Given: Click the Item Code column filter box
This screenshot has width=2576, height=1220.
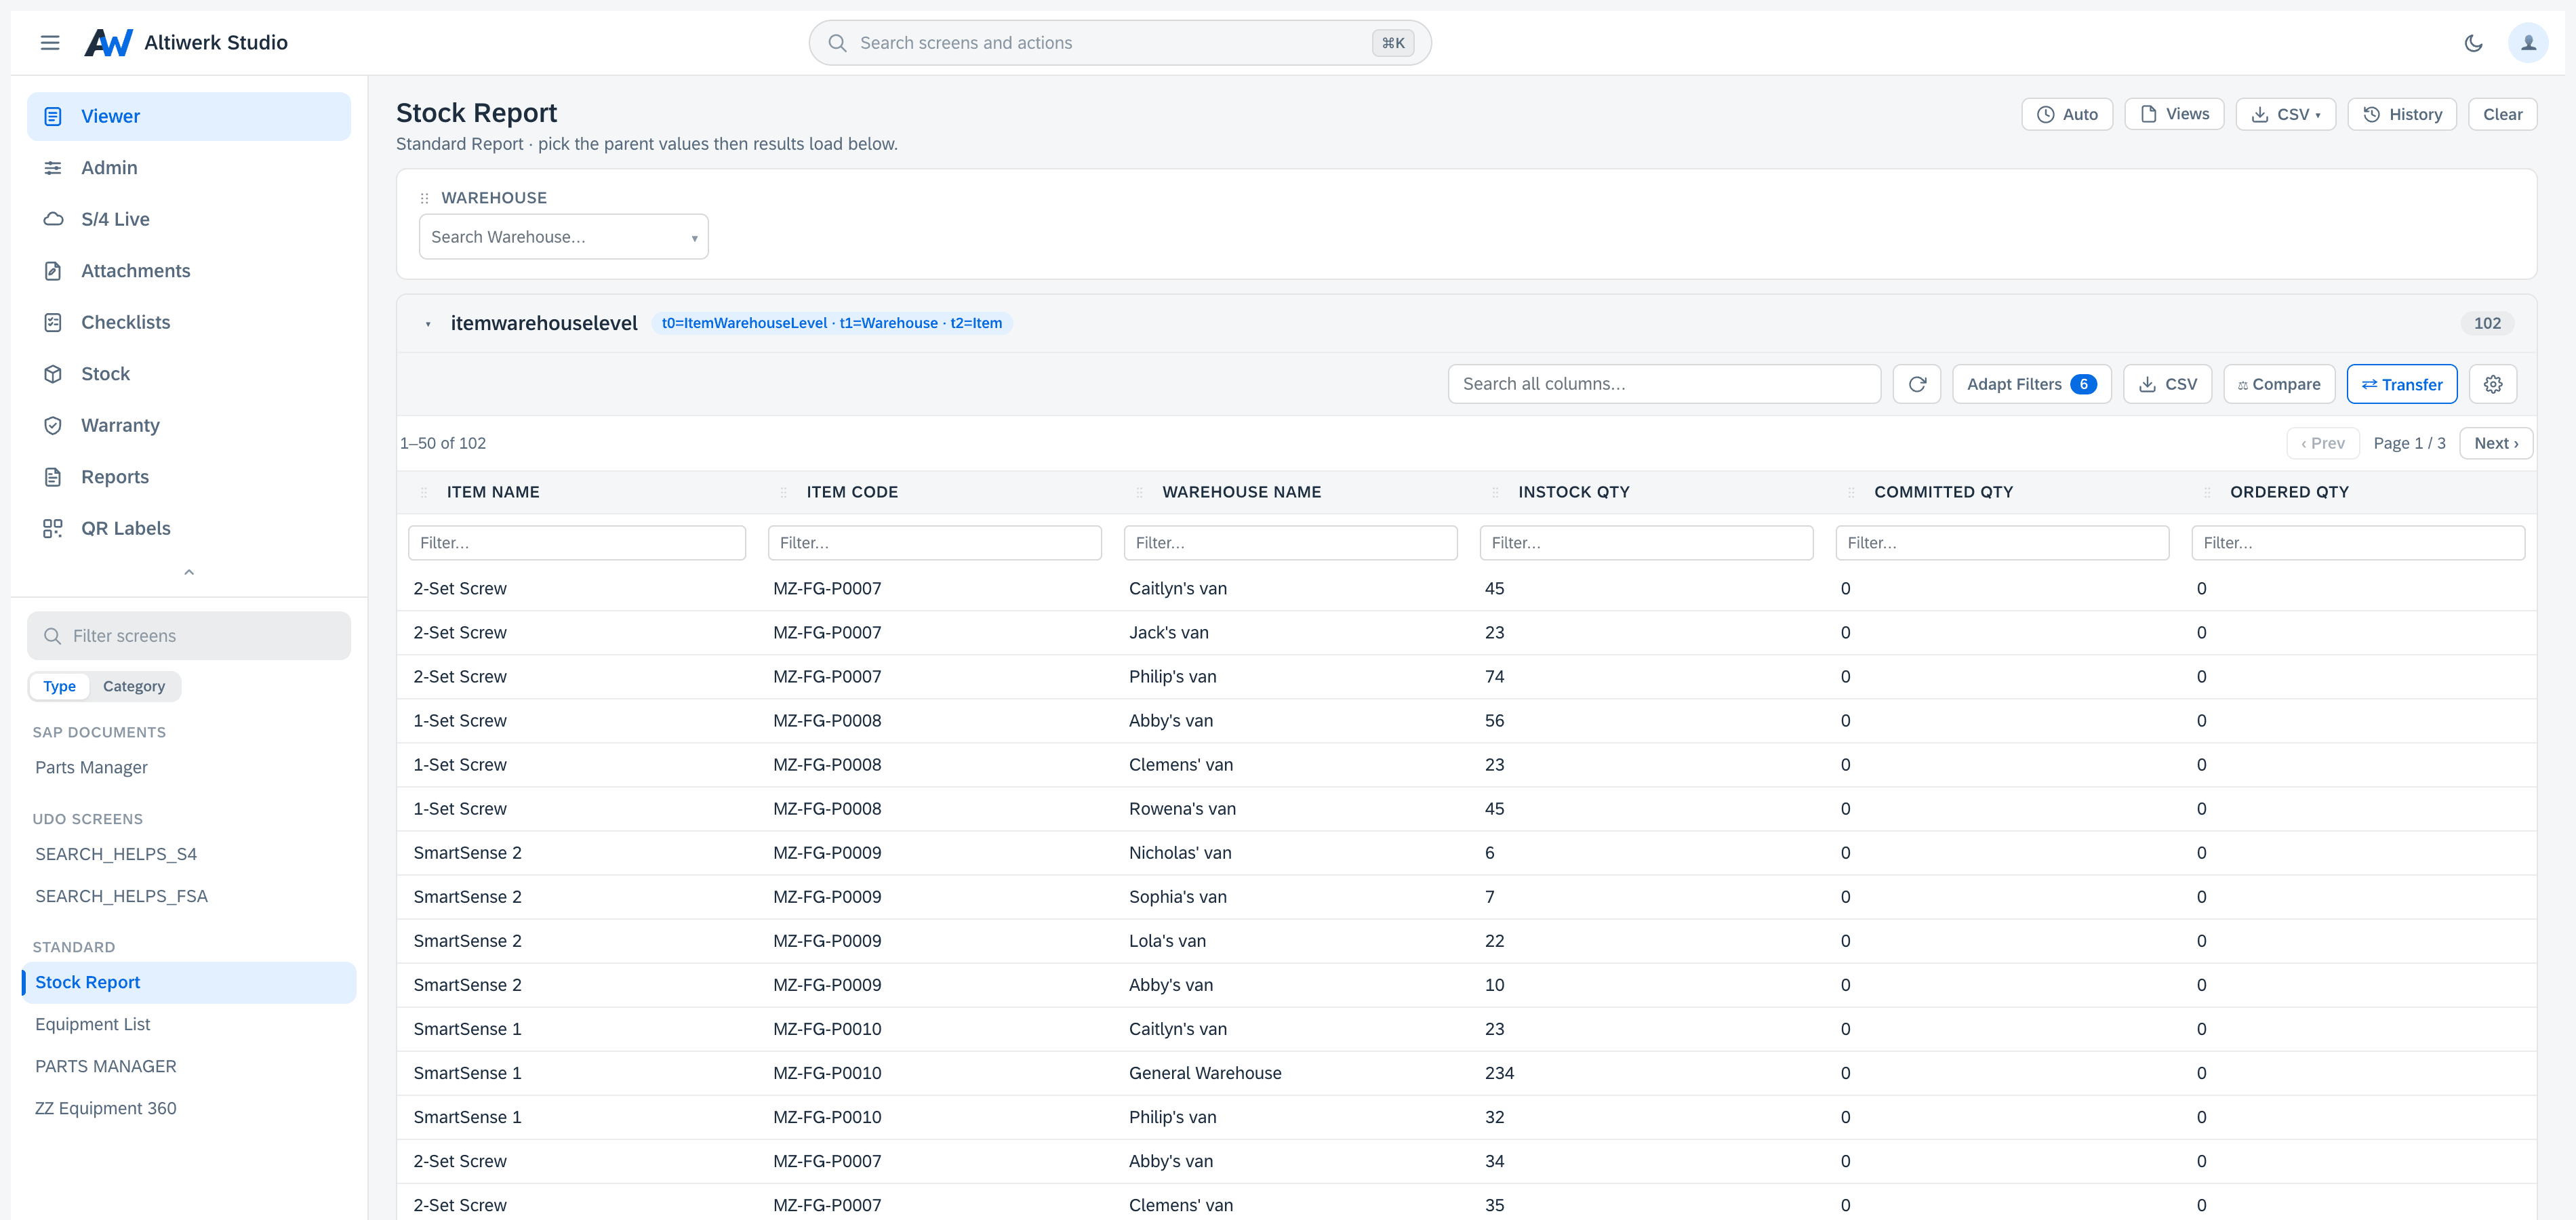Looking at the screenshot, I should [934, 543].
